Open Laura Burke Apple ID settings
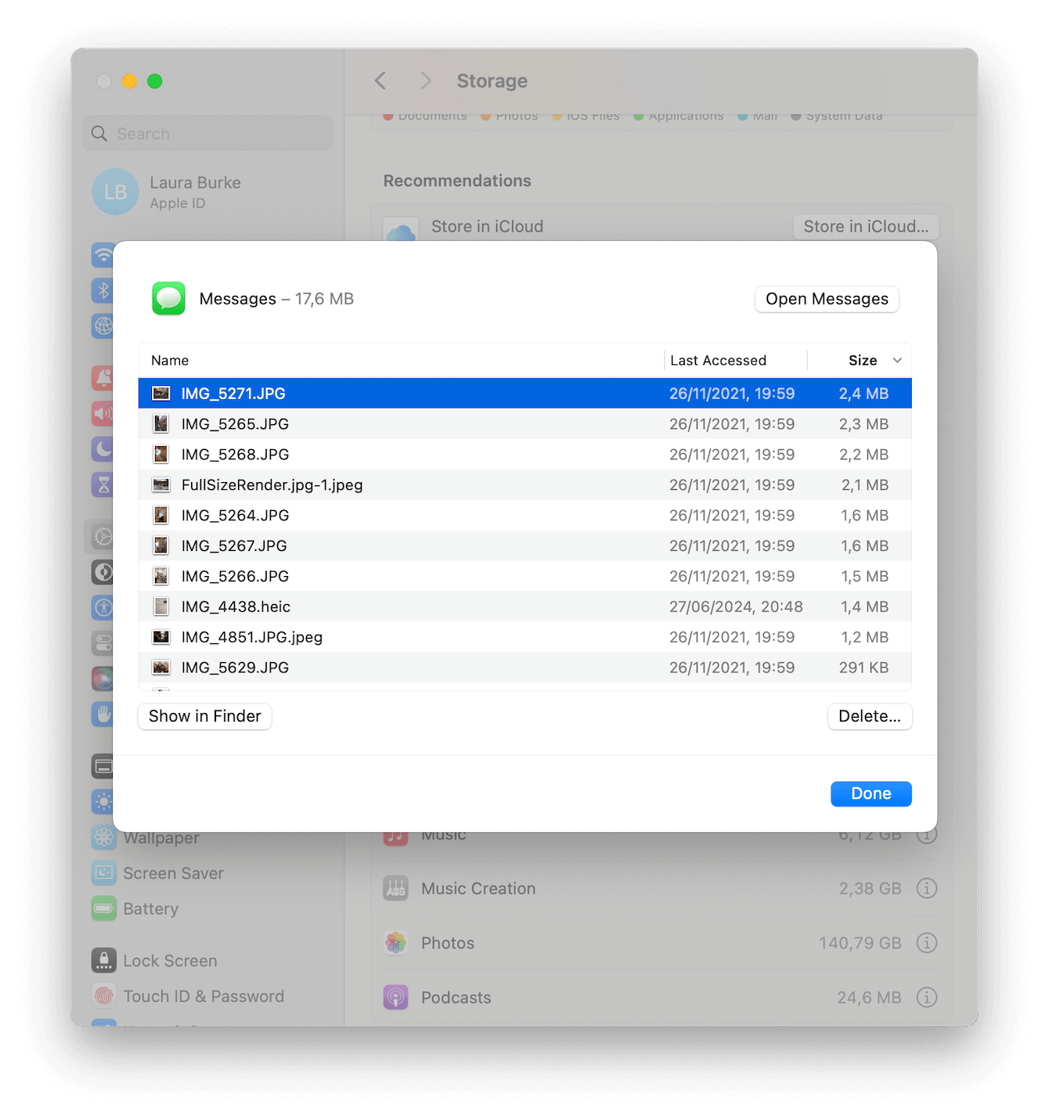 tap(196, 192)
